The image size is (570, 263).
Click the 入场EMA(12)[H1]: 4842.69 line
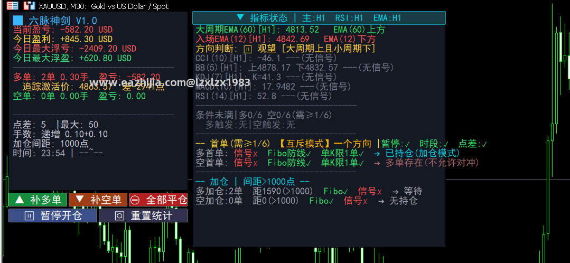click(x=286, y=39)
